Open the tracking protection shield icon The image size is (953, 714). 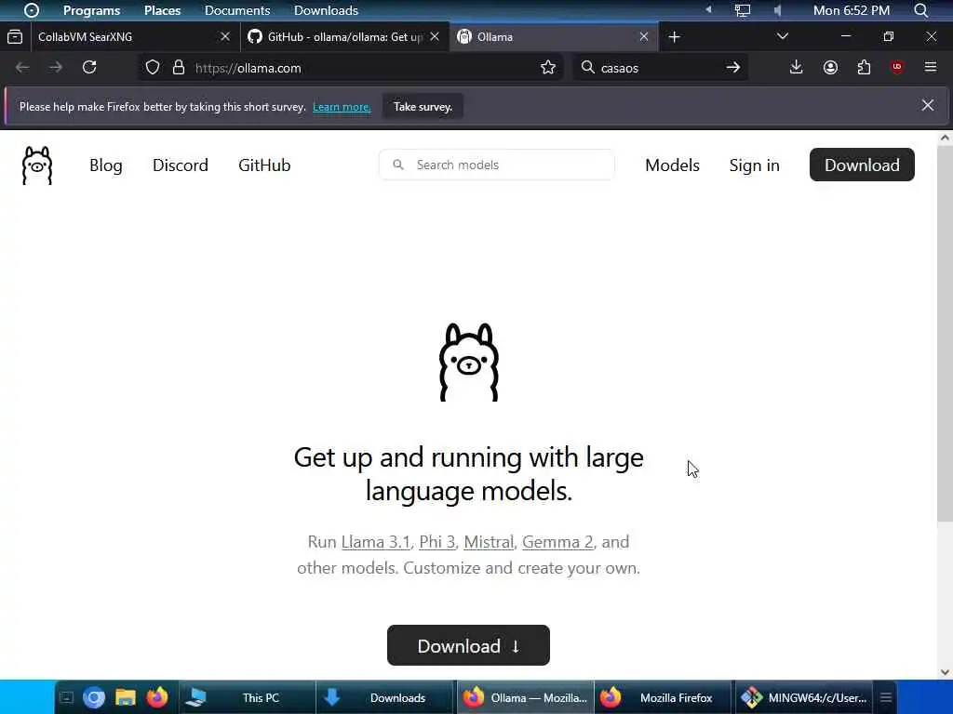point(153,67)
